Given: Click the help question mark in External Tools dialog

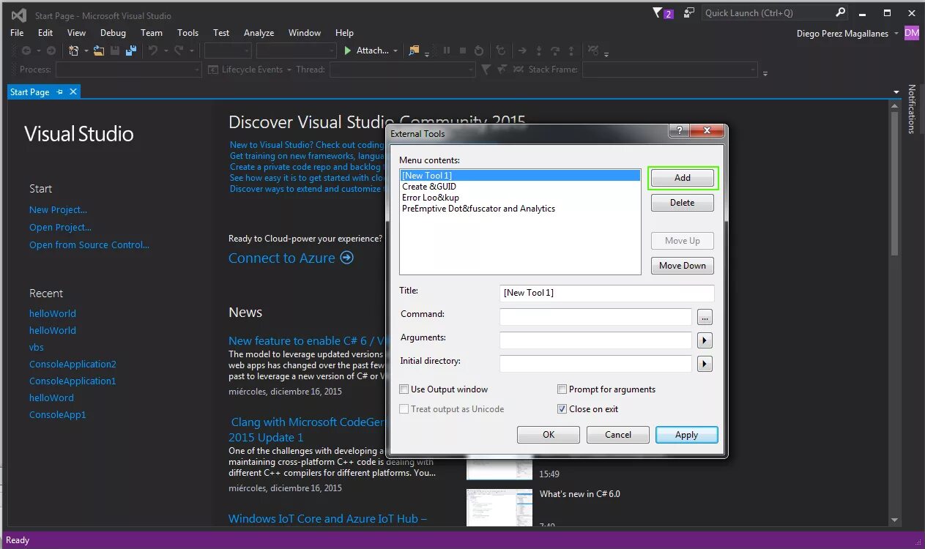Looking at the screenshot, I should [679, 130].
